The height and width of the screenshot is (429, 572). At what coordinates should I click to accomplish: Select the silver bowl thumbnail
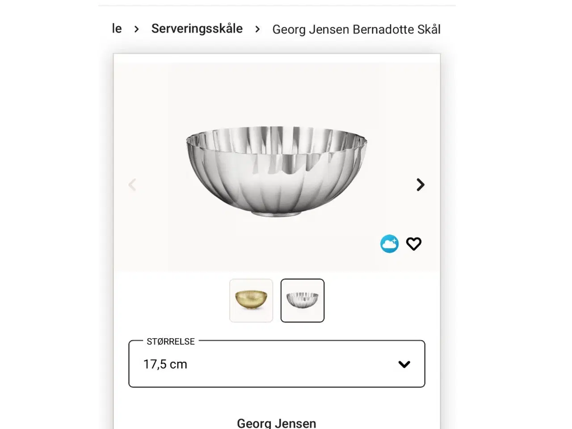click(x=302, y=300)
